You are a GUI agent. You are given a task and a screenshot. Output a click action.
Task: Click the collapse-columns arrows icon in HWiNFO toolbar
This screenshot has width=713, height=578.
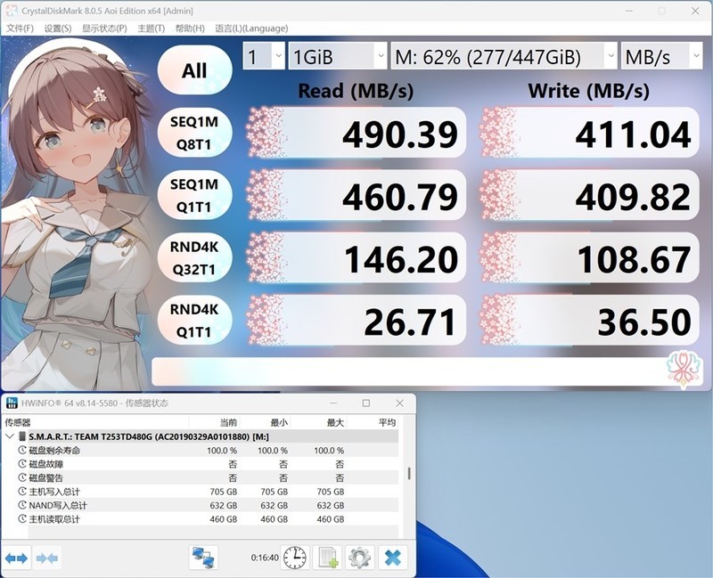tap(47, 558)
